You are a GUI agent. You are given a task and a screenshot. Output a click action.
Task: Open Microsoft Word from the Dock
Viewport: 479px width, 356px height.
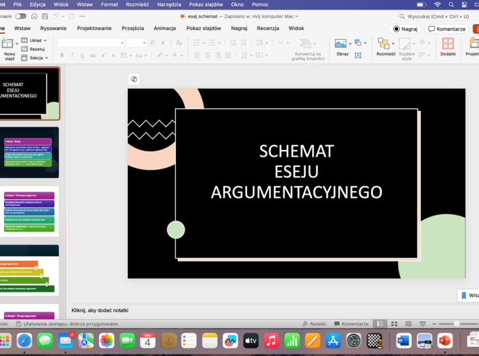(x=404, y=341)
